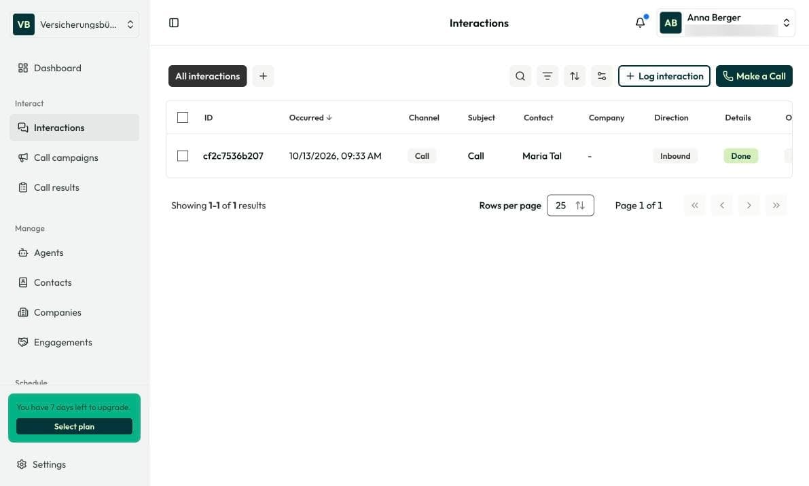Open the search interactions icon
This screenshot has width=809, height=486.
tap(520, 76)
